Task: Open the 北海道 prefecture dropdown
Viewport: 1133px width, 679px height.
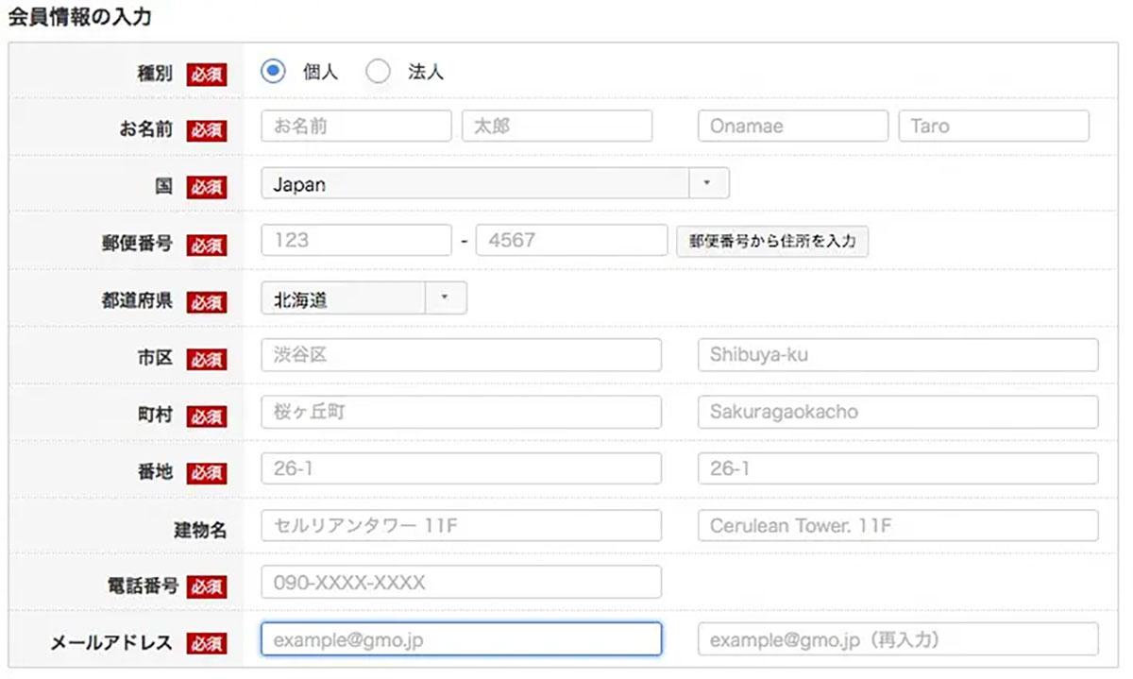Action: point(364,299)
